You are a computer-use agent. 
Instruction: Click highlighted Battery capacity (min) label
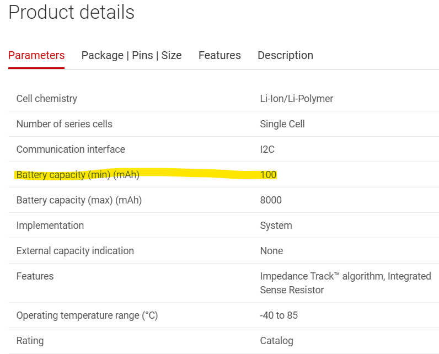coord(78,175)
